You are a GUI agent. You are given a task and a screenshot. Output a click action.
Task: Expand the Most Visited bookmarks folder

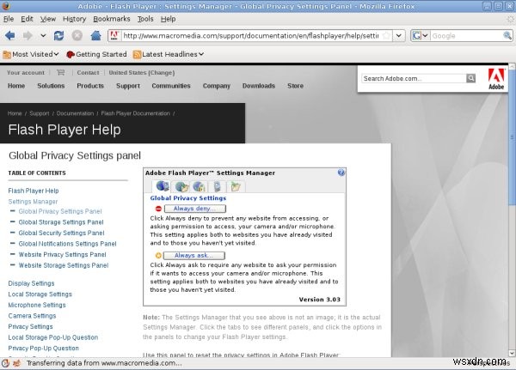pyautogui.click(x=31, y=54)
